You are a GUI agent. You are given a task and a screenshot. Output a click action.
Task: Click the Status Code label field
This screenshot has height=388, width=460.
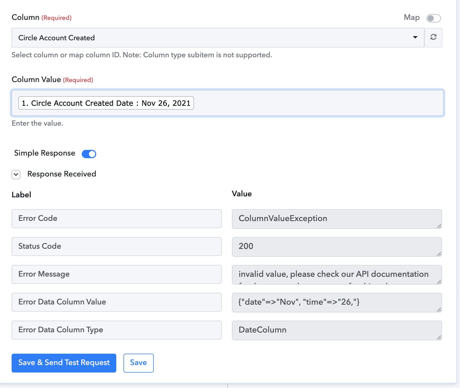point(117,246)
